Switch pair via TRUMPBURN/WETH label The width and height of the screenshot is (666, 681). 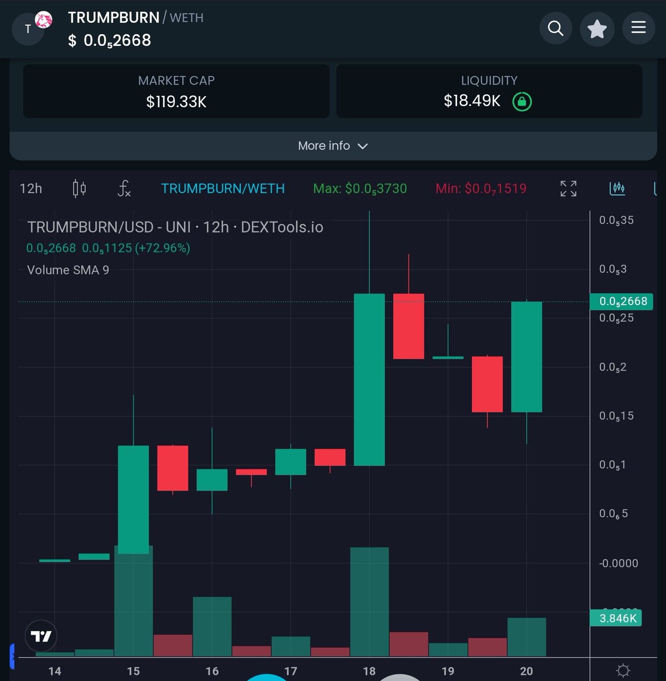pyautogui.click(x=223, y=188)
